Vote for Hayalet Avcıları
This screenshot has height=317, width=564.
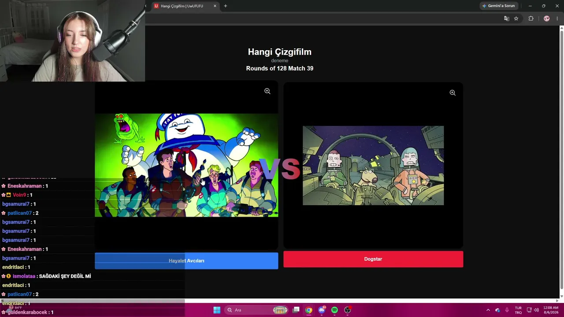pos(186,261)
